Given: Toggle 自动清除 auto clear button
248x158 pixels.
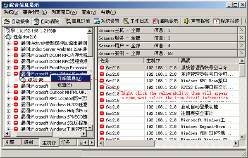Looking at the screenshot, I should pos(46,21).
